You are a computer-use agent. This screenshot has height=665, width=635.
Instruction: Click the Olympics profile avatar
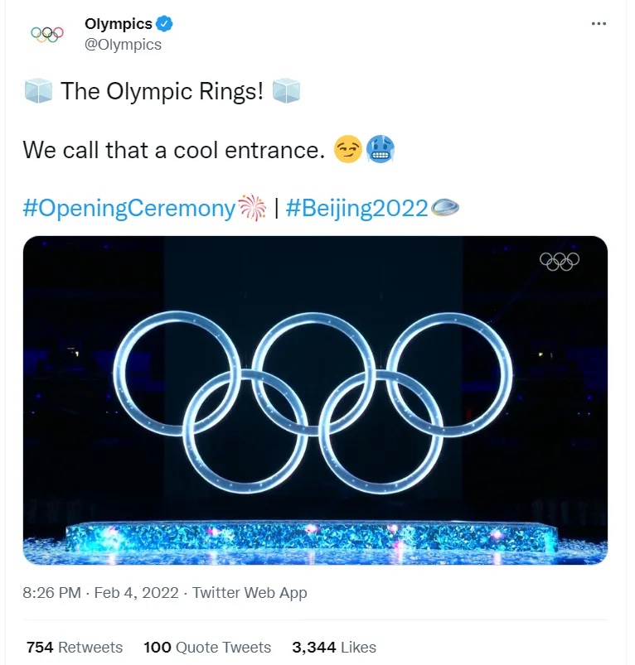(x=47, y=34)
